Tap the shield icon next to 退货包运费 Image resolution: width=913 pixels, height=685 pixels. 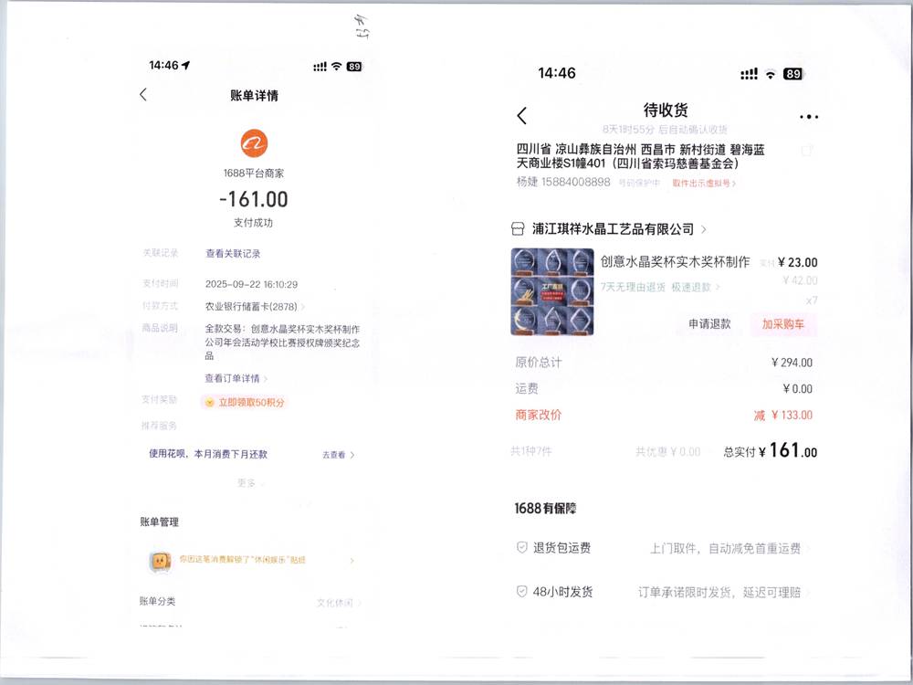point(522,548)
